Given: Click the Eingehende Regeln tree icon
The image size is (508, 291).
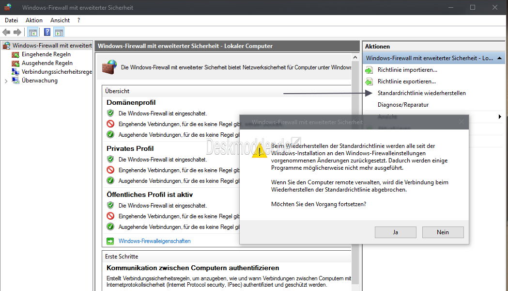Looking at the screenshot, I should click(15, 54).
